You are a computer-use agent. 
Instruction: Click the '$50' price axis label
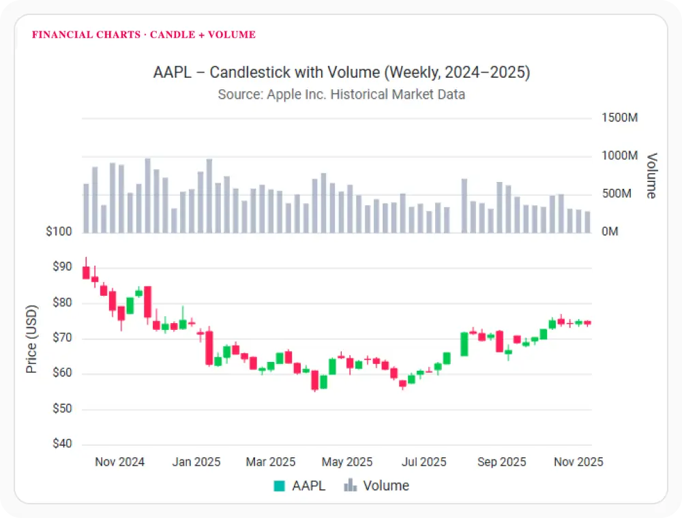(x=62, y=408)
